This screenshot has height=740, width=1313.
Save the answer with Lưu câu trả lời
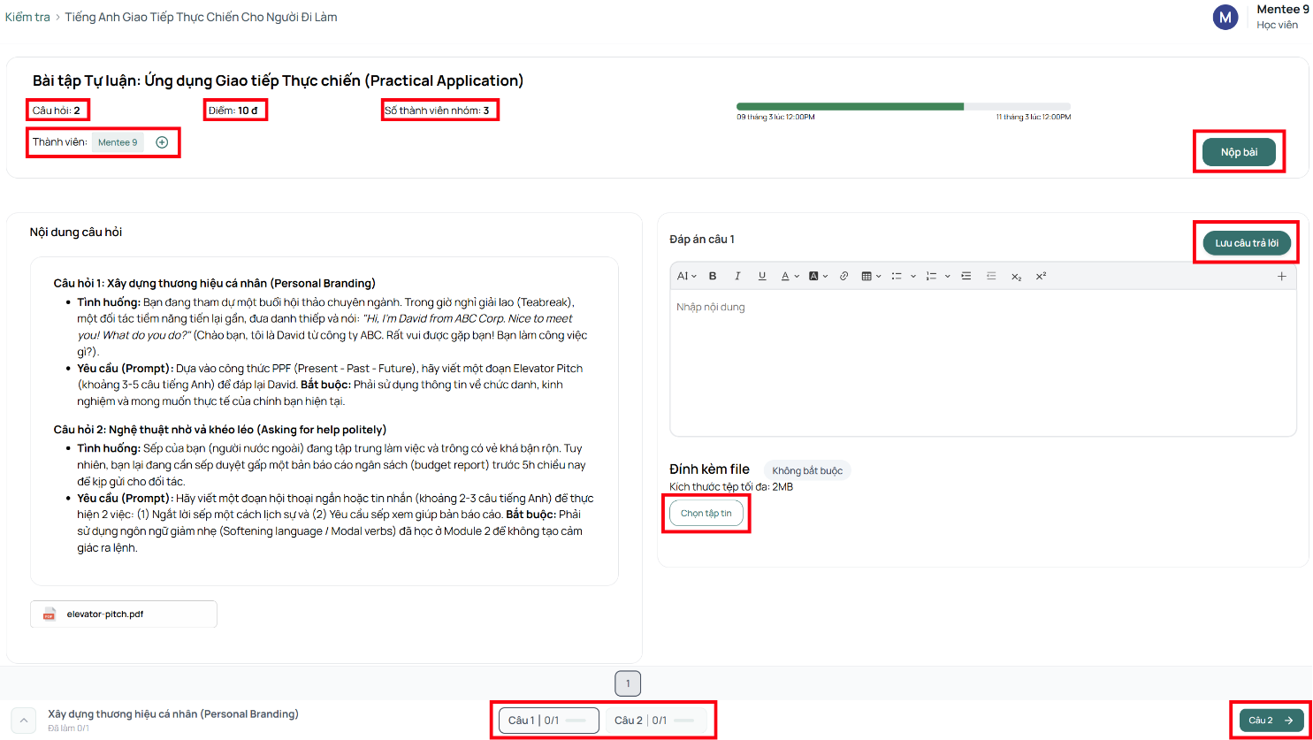point(1247,243)
